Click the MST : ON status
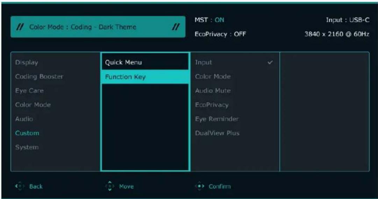The image size is (378, 199). coord(209,20)
